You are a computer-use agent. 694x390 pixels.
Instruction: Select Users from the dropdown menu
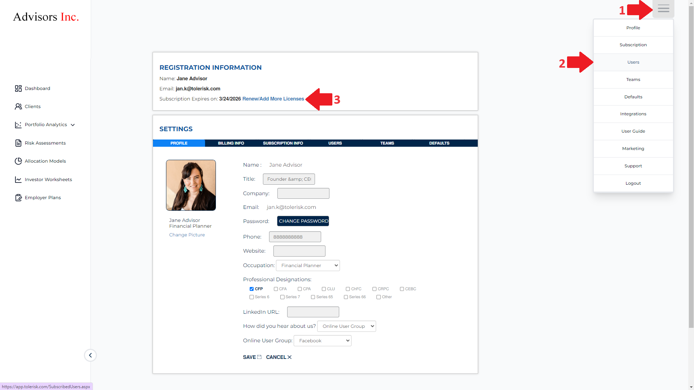pyautogui.click(x=633, y=62)
